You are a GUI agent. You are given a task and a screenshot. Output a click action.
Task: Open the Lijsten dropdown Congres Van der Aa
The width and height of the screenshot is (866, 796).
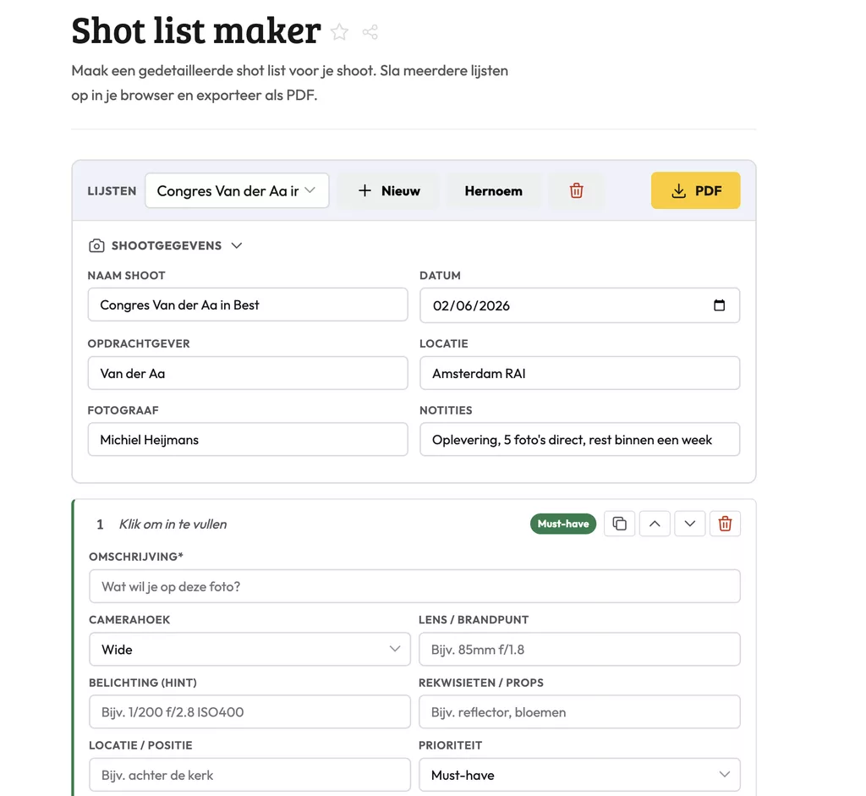237,190
